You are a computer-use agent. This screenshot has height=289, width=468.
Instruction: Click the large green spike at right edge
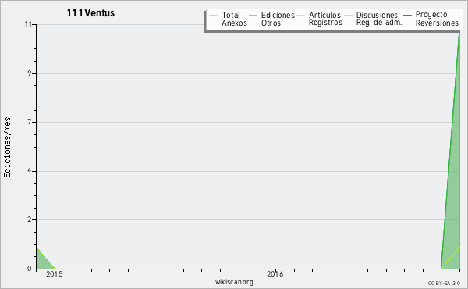tap(454, 191)
